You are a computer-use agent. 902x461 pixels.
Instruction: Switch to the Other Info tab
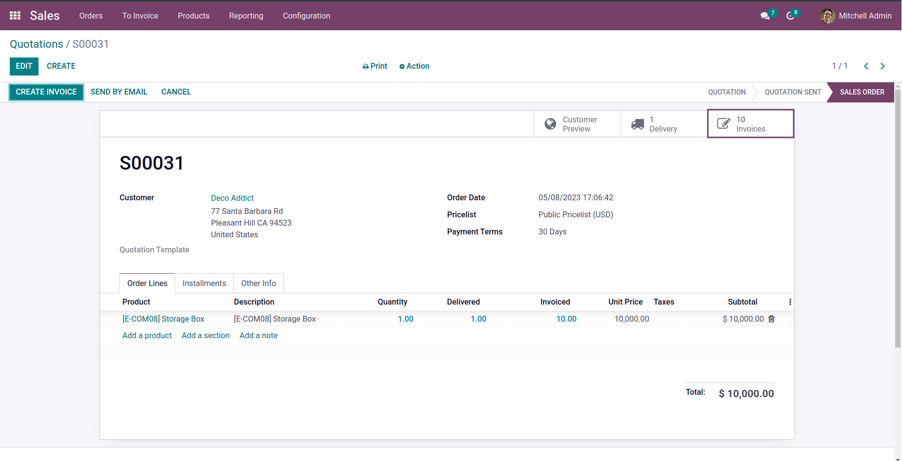(x=258, y=284)
